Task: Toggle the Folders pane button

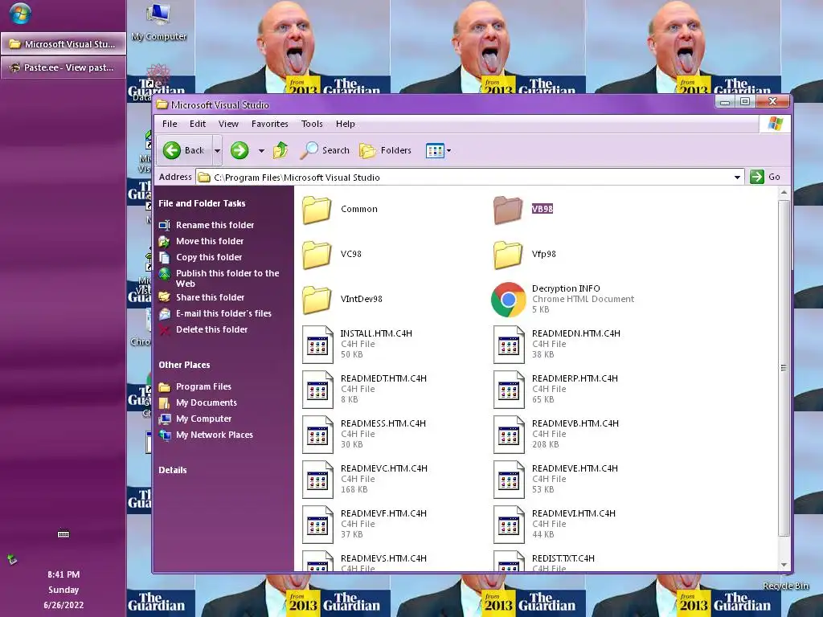Action: [x=385, y=150]
